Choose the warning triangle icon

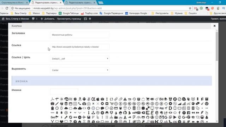coord(125,99)
